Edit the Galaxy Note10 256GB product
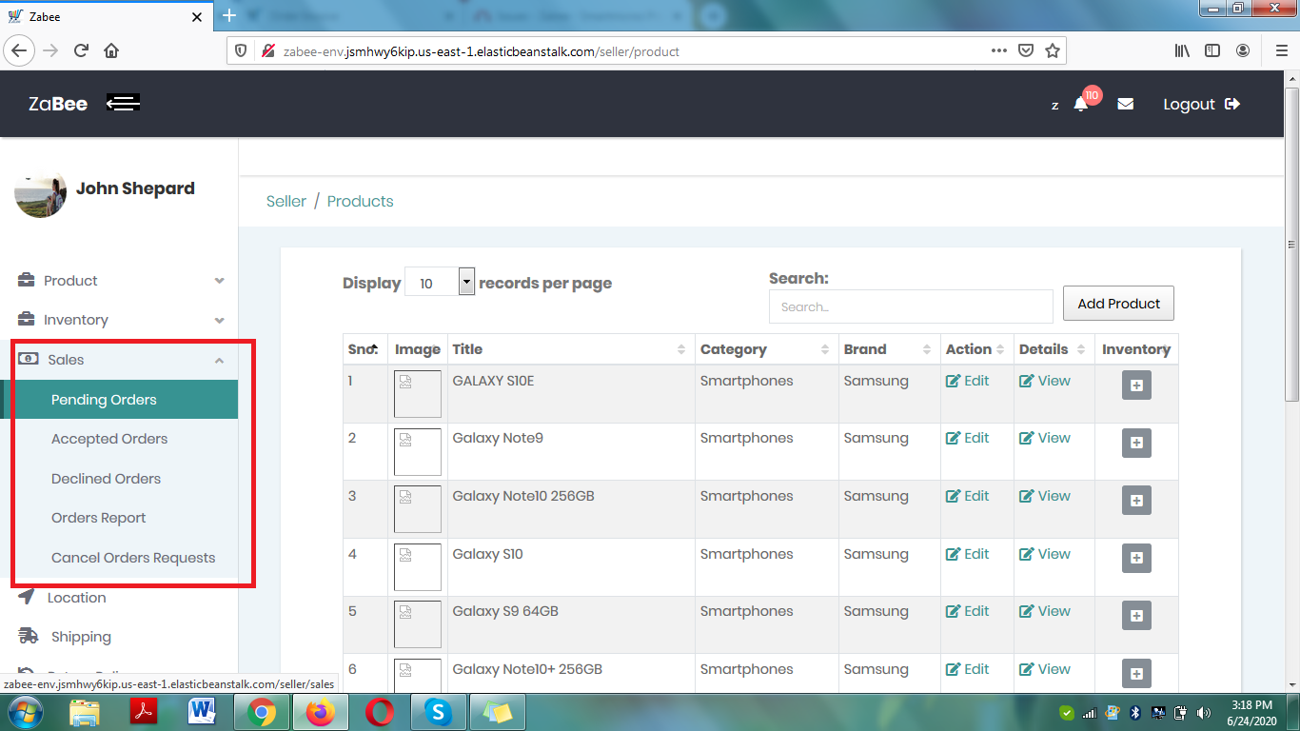The width and height of the screenshot is (1300, 731). (x=967, y=496)
